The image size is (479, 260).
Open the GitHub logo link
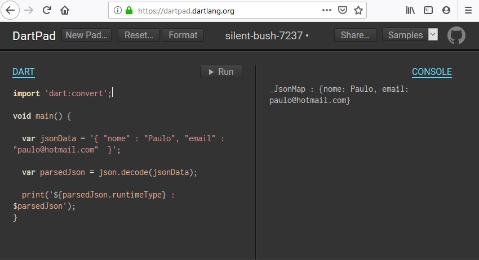[456, 35]
